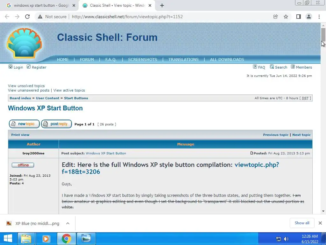Image resolution: width=326 pixels, height=245 pixels.
Task: Click the scrollbar down arrow
Action: pyautogui.click(x=323, y=211)
